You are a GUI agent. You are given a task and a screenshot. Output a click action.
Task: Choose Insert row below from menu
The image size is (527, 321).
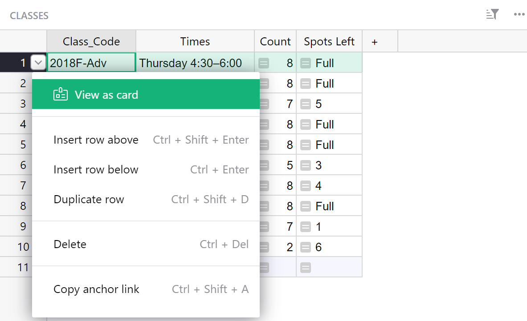point(96,170)
